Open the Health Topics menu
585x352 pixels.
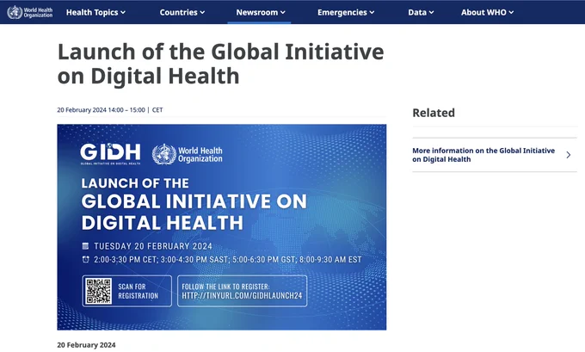[95, 12]
